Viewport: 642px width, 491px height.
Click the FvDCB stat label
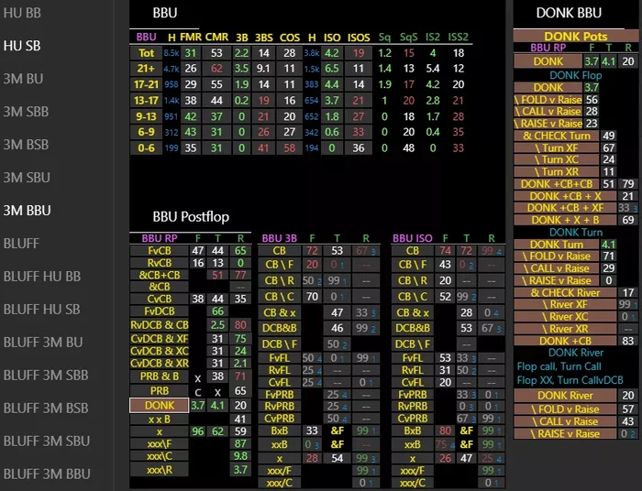(160, 311)
